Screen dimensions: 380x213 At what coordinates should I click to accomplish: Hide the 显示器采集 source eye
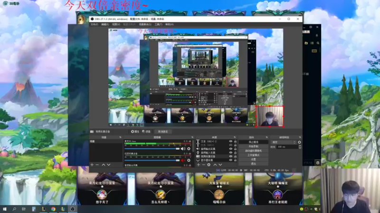231,160
